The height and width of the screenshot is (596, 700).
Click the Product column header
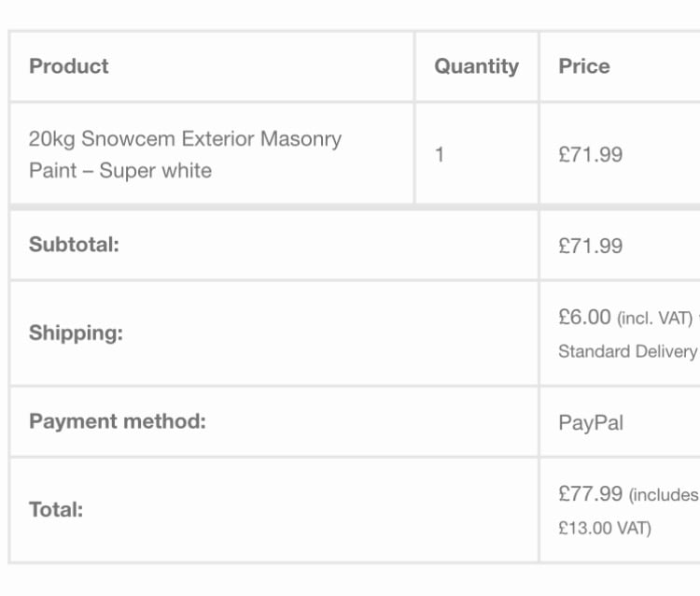tap(69, 66)
